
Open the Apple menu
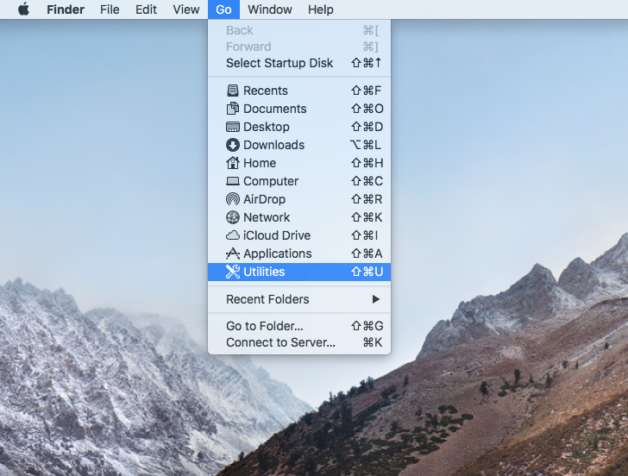23,9
